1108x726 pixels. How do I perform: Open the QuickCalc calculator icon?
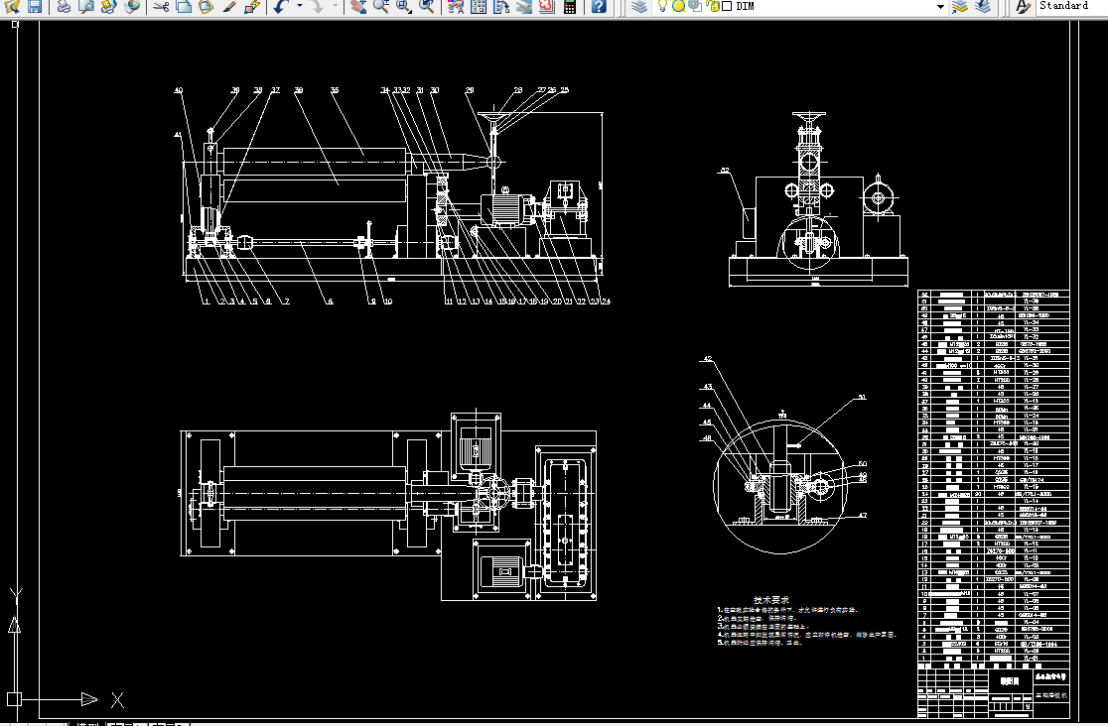coord(570,6)
